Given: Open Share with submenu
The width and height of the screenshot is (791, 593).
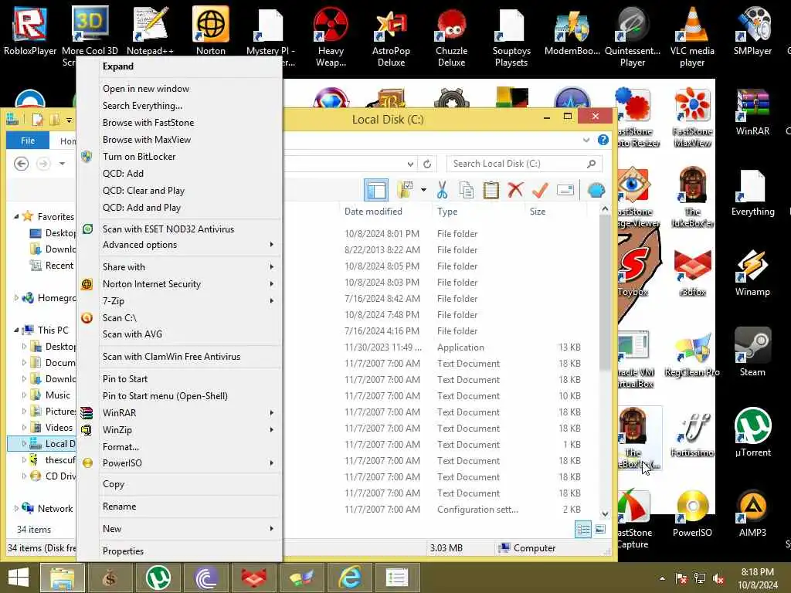Looking at the screenshot, I should [190, 266].
